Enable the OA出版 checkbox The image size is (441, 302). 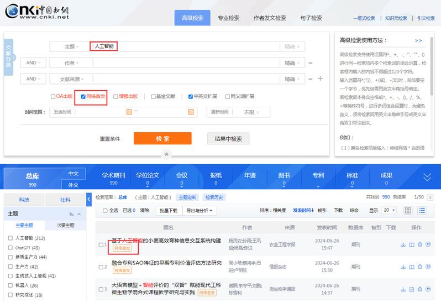click(x=53, y=96)
